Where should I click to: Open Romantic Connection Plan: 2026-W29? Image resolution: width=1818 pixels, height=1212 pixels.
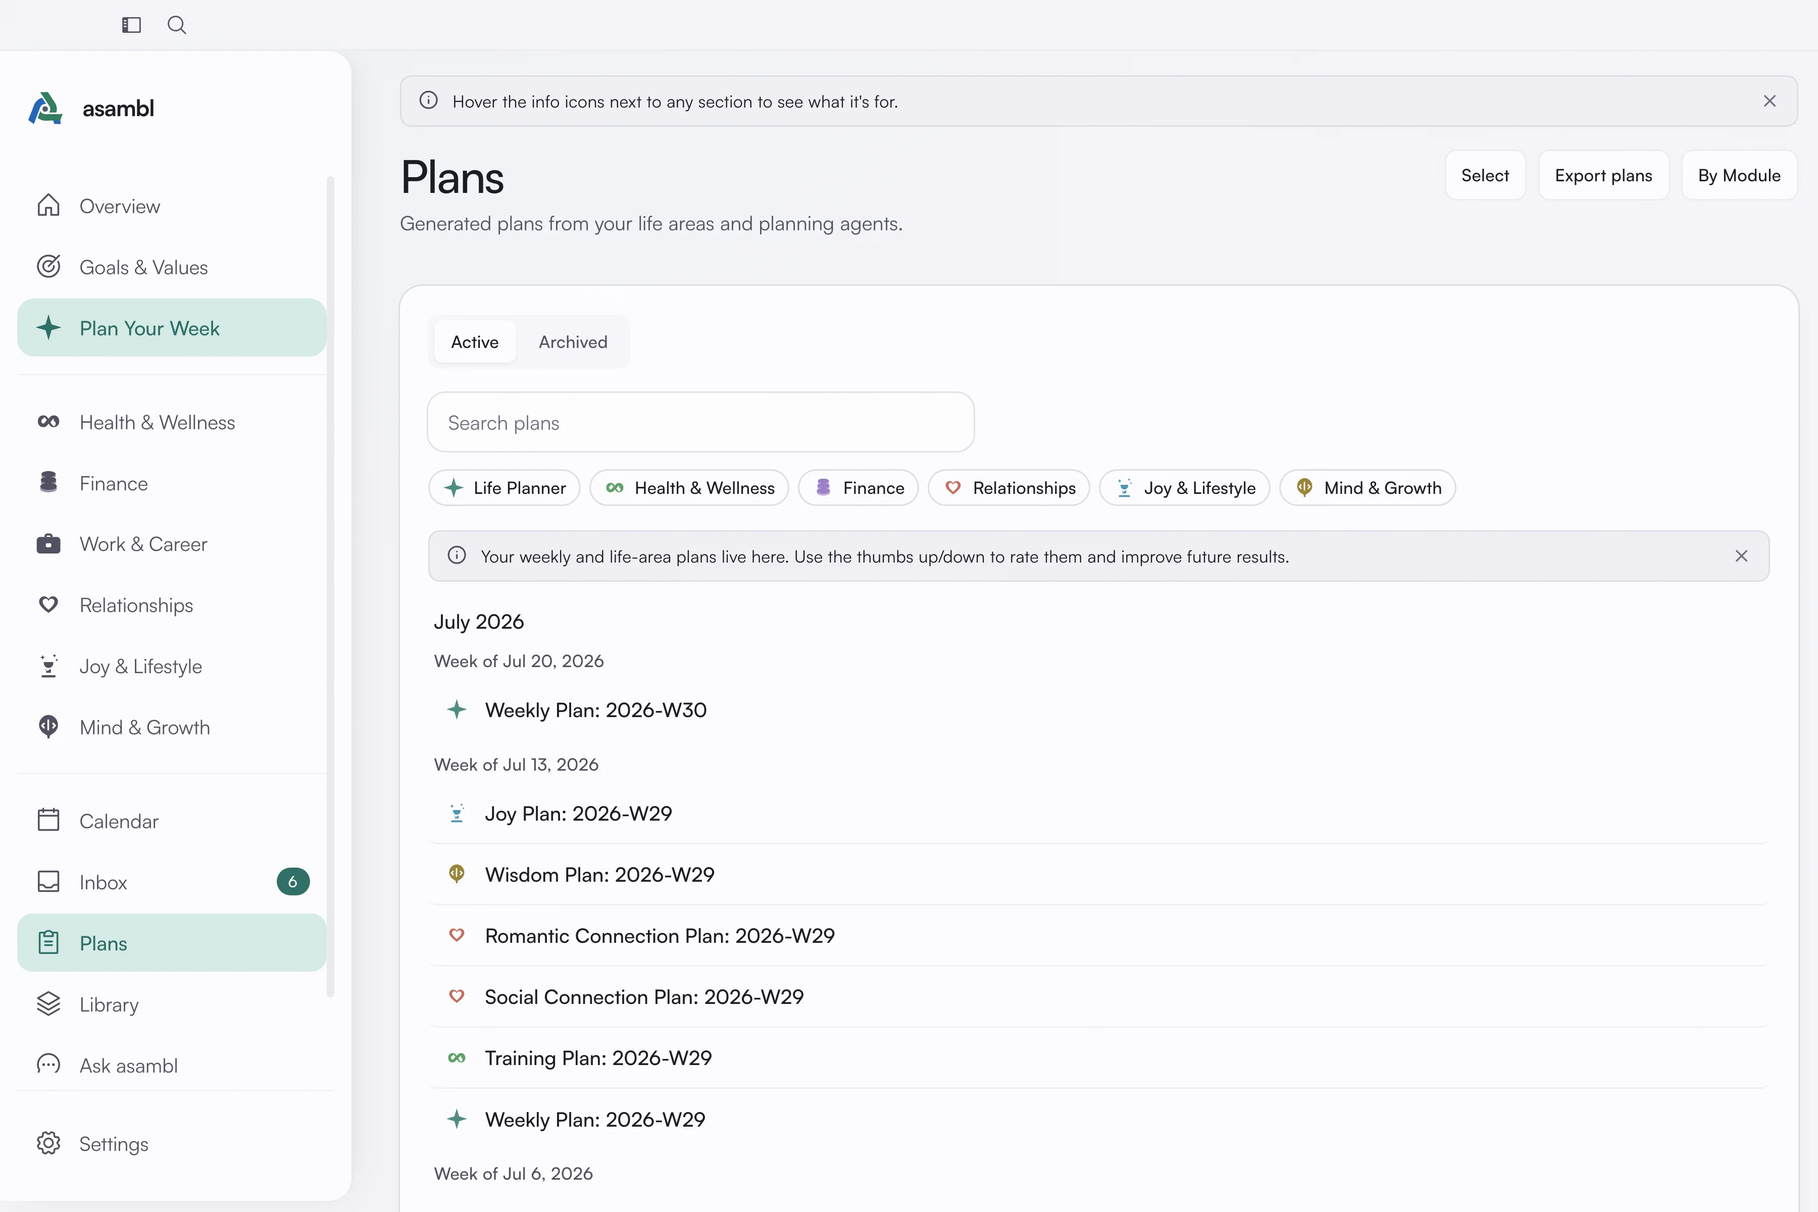pyautogui.click(x=1098, y=935)
